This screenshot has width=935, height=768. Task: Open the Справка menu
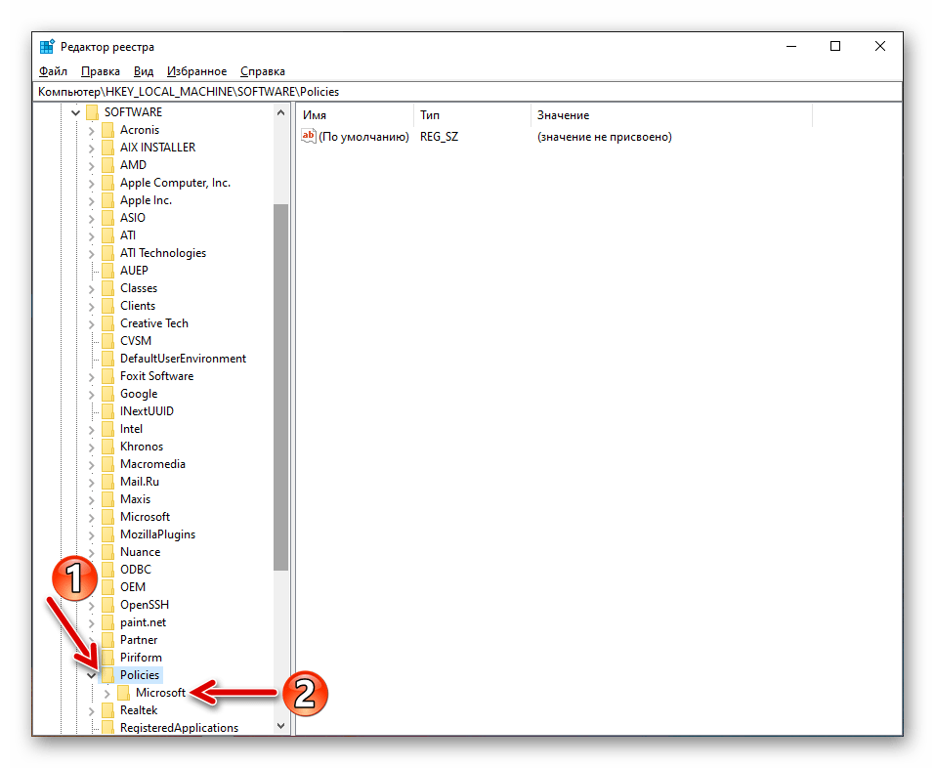pyautogui.click(x=263, y=71)
